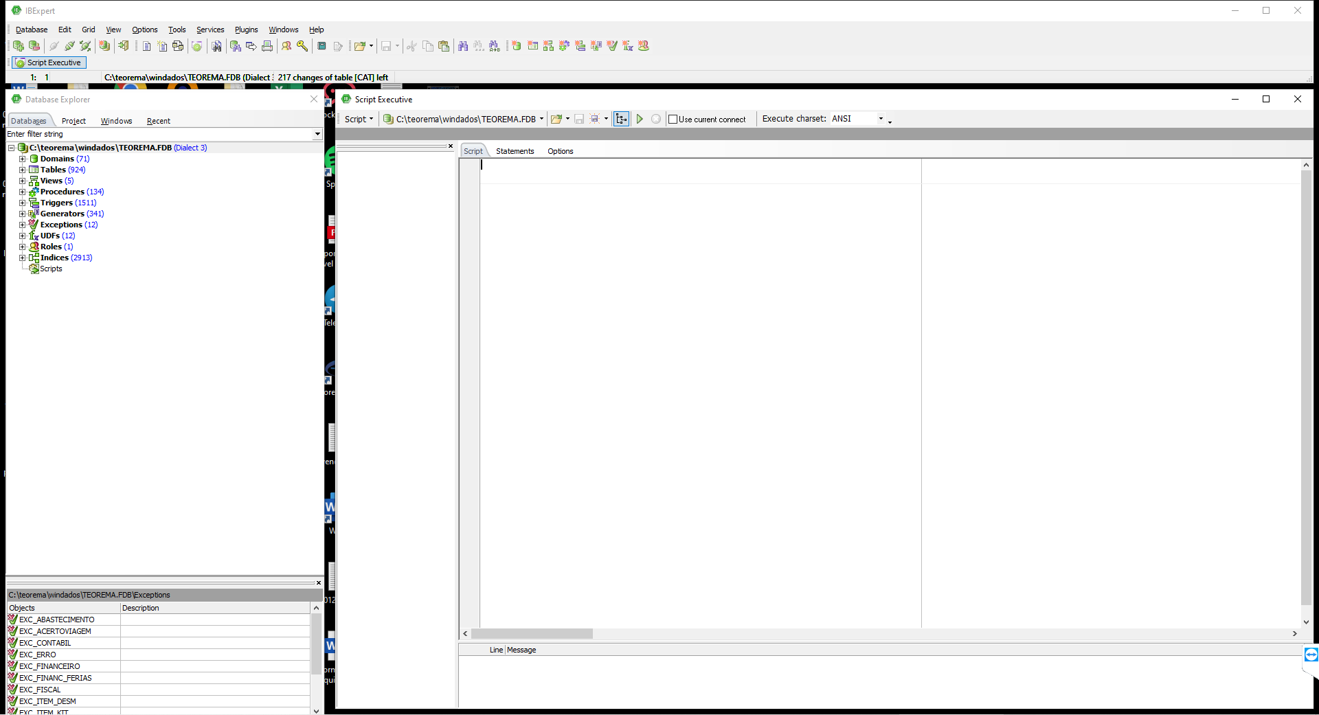Expand the Tables tree node
The image size is (1319, 715).
[23, 170]
